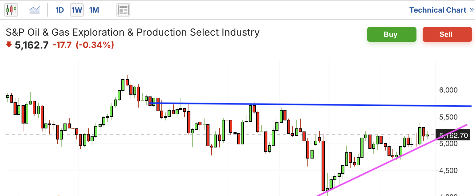Click the news layout icon in toolbar
Viewport: 475px width, 196px height.
coord(123,10)
